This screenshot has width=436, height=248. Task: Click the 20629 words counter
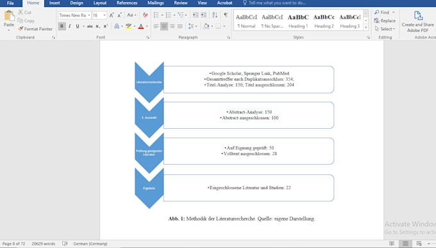tap(44, 244)
